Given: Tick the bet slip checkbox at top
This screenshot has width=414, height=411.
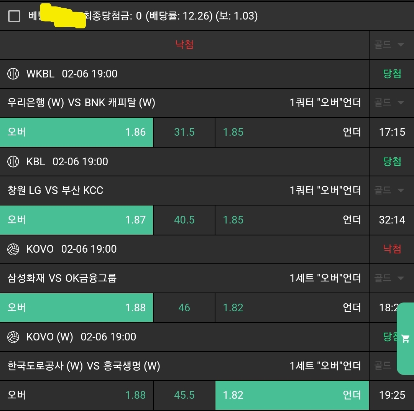Looking at the screenshot, I should (x=14, y=16).
